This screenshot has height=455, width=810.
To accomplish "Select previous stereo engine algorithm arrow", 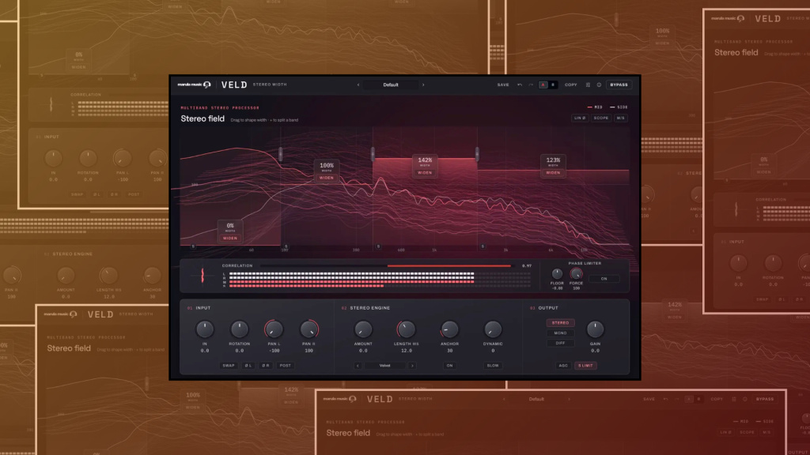I will [x=358, y=366].
